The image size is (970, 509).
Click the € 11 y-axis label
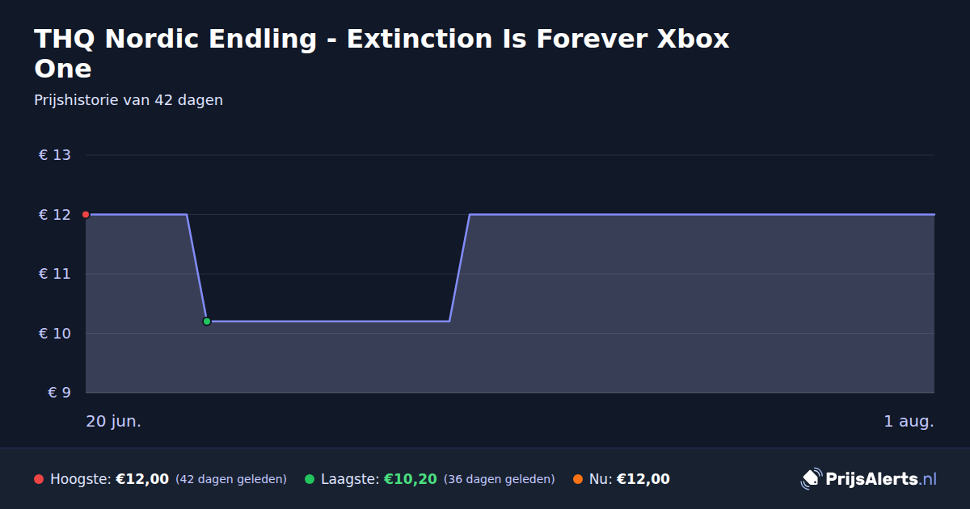tap(55, 274)
